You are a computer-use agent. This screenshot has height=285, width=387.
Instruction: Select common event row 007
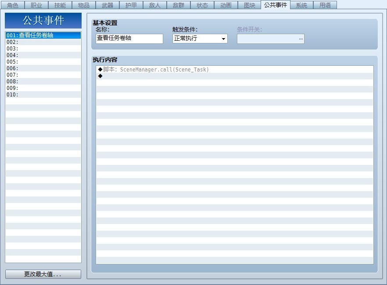click(x=43, y=75)
